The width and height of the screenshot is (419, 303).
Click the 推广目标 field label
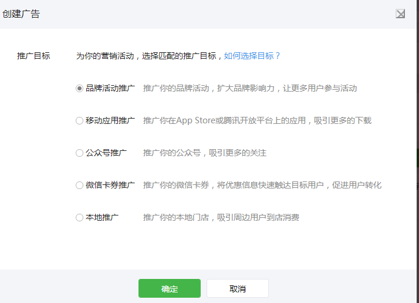[x=33, y=56]
